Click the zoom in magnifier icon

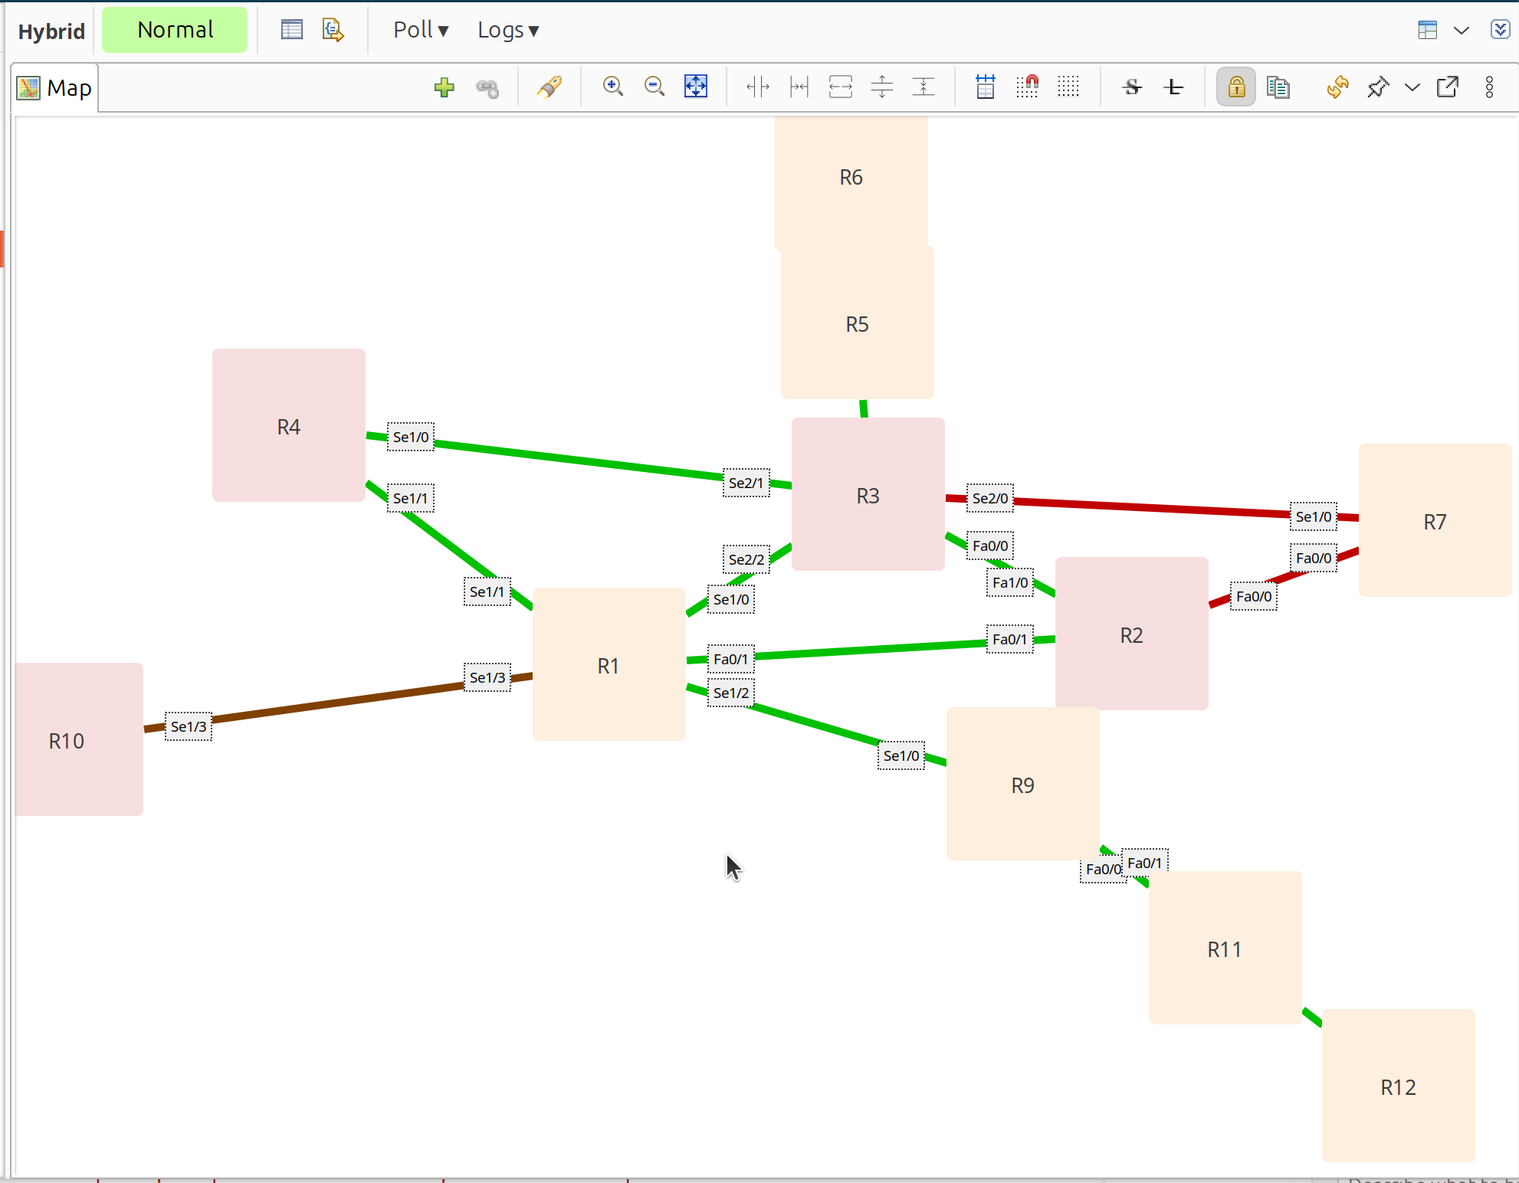click(612, 86)
